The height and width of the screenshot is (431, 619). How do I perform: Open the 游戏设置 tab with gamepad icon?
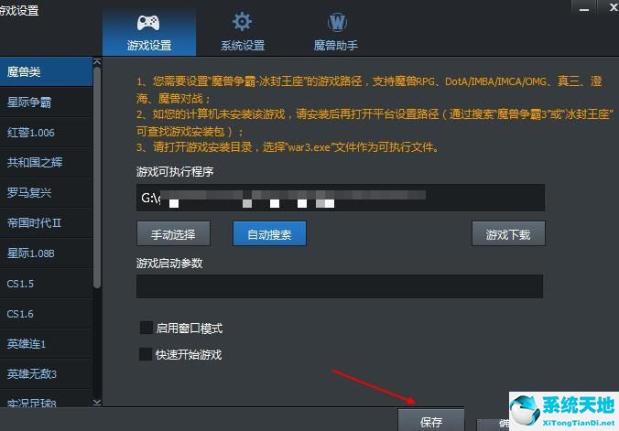click(149, 32)
